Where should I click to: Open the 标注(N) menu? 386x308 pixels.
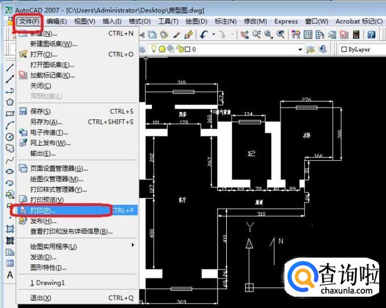(x=226, y=22)
